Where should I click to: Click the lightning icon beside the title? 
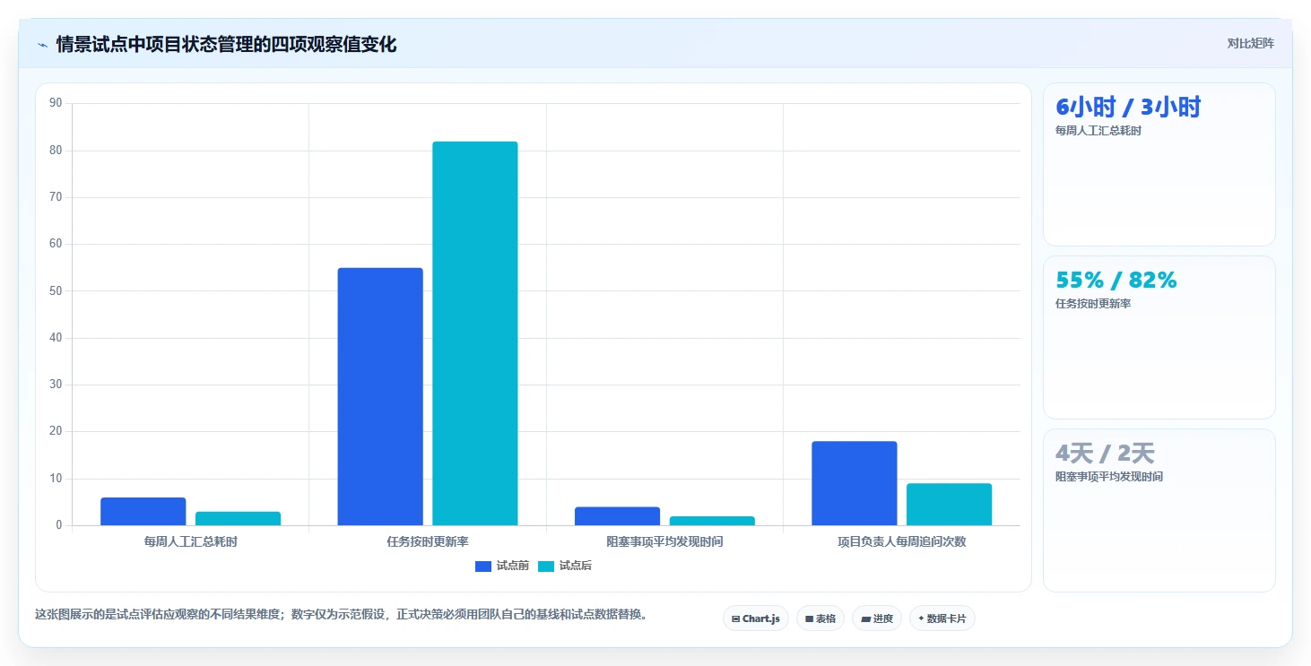click(x=42, y=44)
